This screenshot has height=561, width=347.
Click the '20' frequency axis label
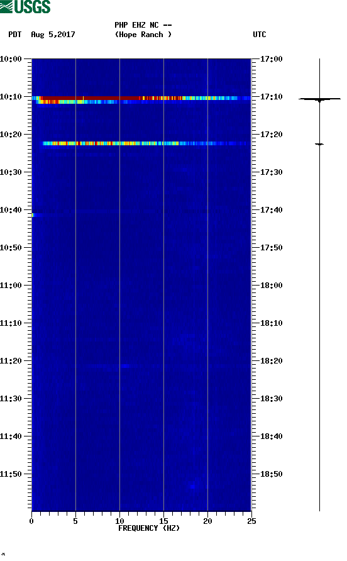click(207, 521)
